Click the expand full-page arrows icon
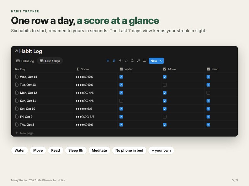Image resolution: width=249 pixels, height=186 pixels. click(139, 61)
